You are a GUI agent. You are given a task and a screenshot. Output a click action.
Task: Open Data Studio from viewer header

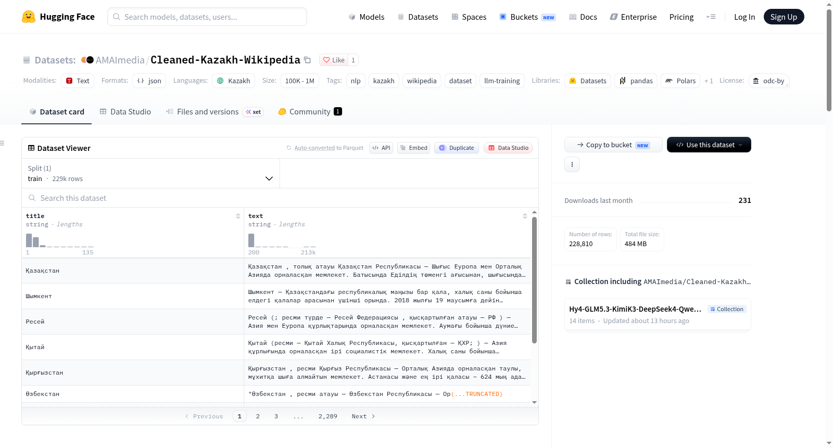coord(508,148)
